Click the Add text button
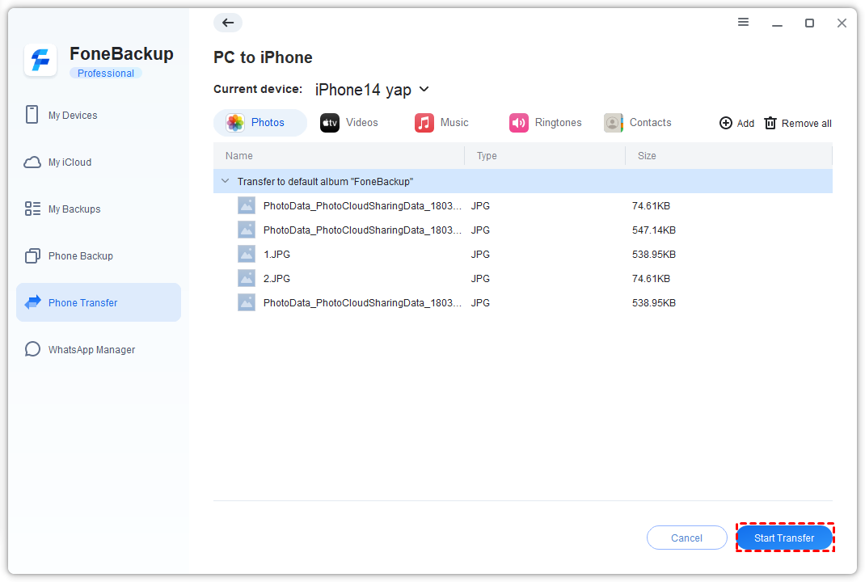The width and height of the screenshot is (865, 582). point(745,124)
